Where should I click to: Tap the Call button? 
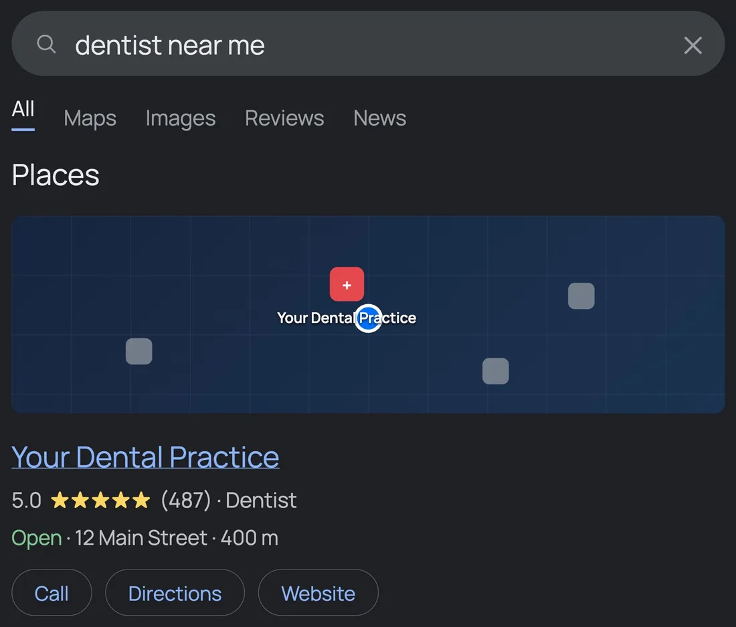pyautogui.click(x=52, y=593)
